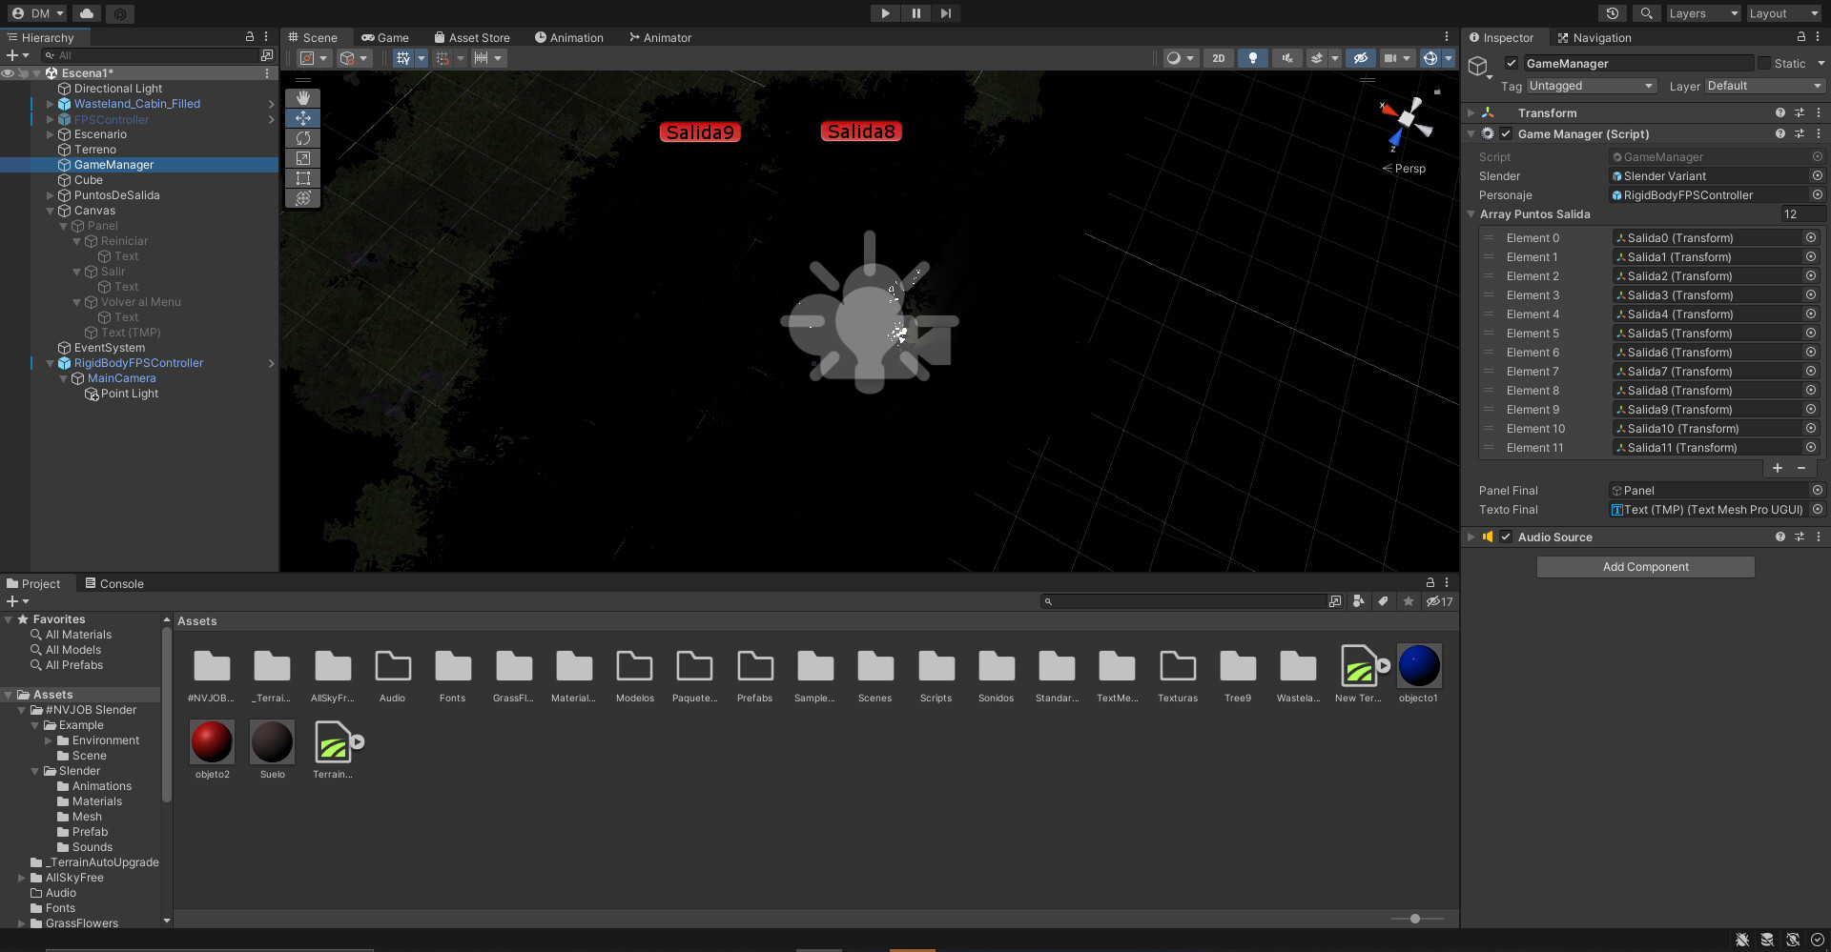Image resolution: width=1831 pixels, height=952 pixels.
Task: Open scene Gizmos dropdown arrow
Action: 1448,58
